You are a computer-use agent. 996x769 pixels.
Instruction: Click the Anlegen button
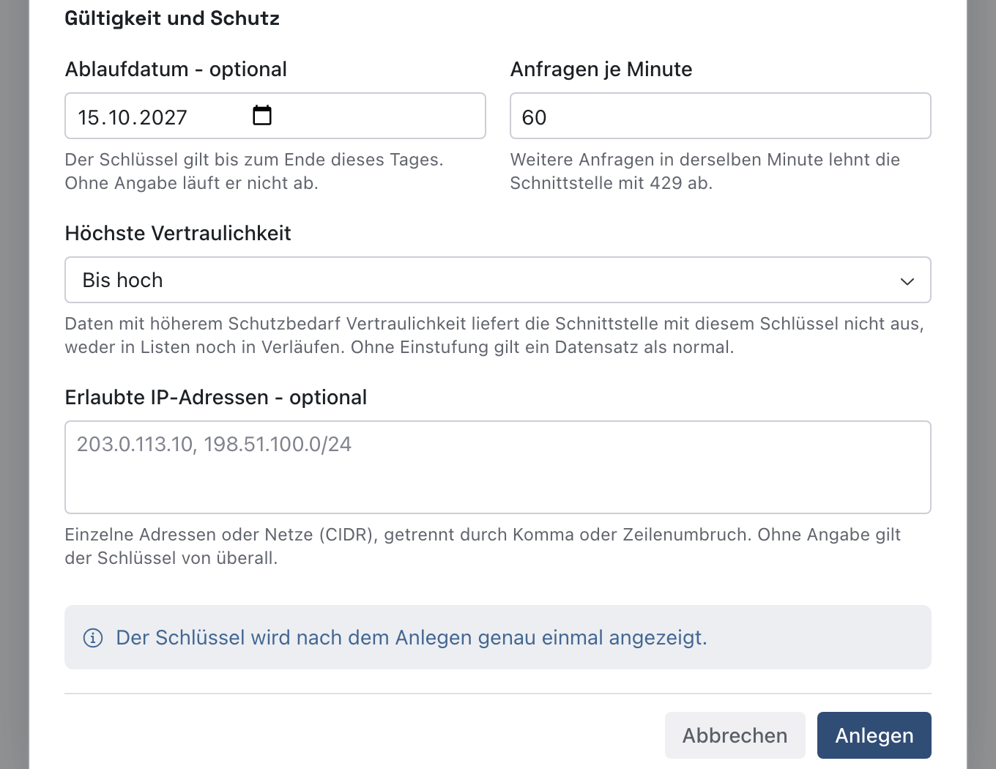pos(874,735)
